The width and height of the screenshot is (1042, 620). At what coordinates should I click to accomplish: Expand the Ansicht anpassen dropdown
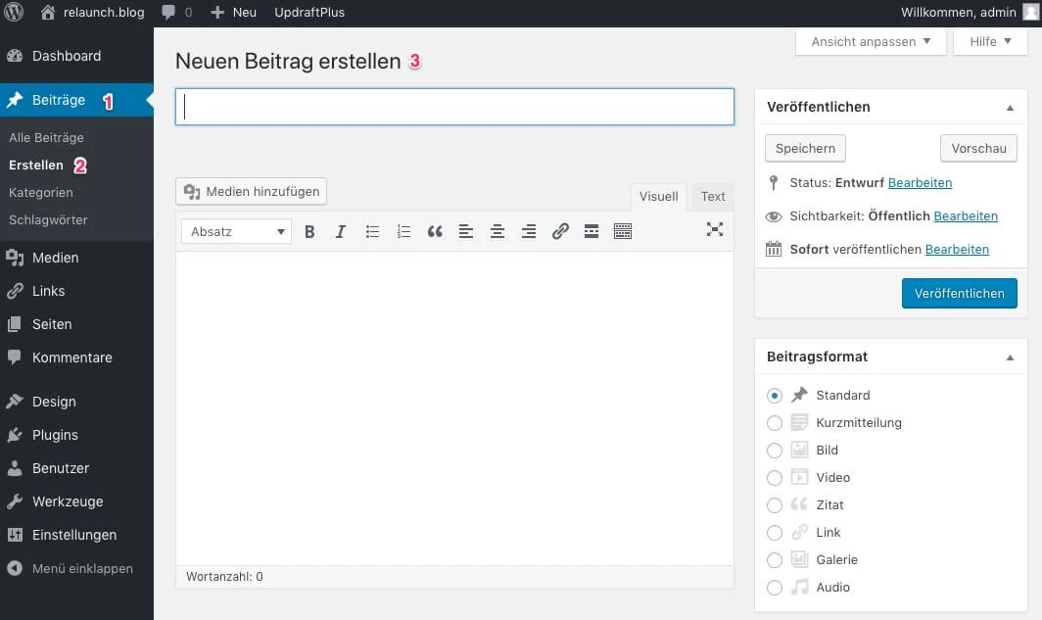871,41
